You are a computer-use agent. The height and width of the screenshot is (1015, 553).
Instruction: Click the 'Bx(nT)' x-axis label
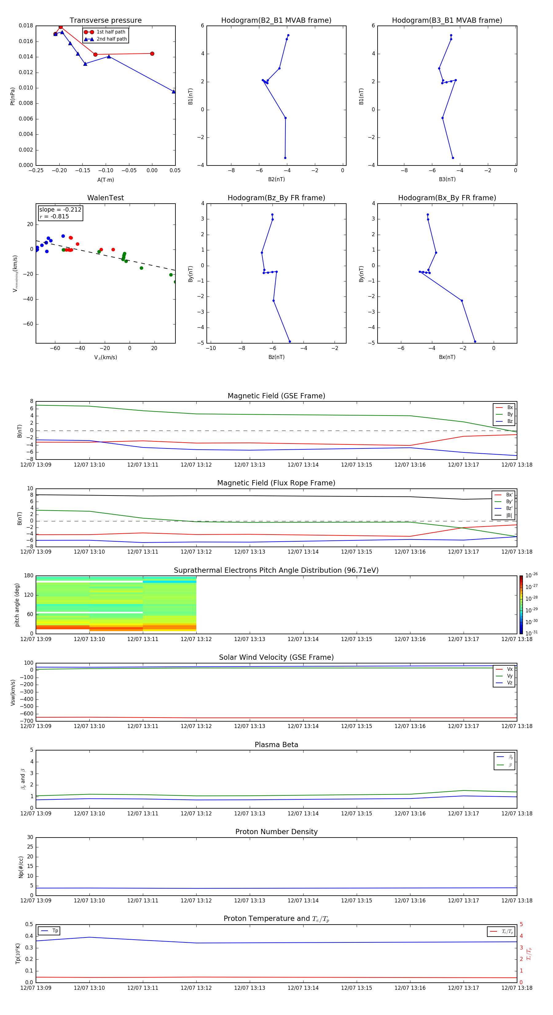[447, 357]
